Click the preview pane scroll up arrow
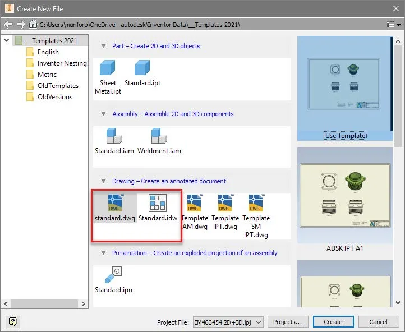This screenshot has width=405, height=332. [x=398, y=41]
